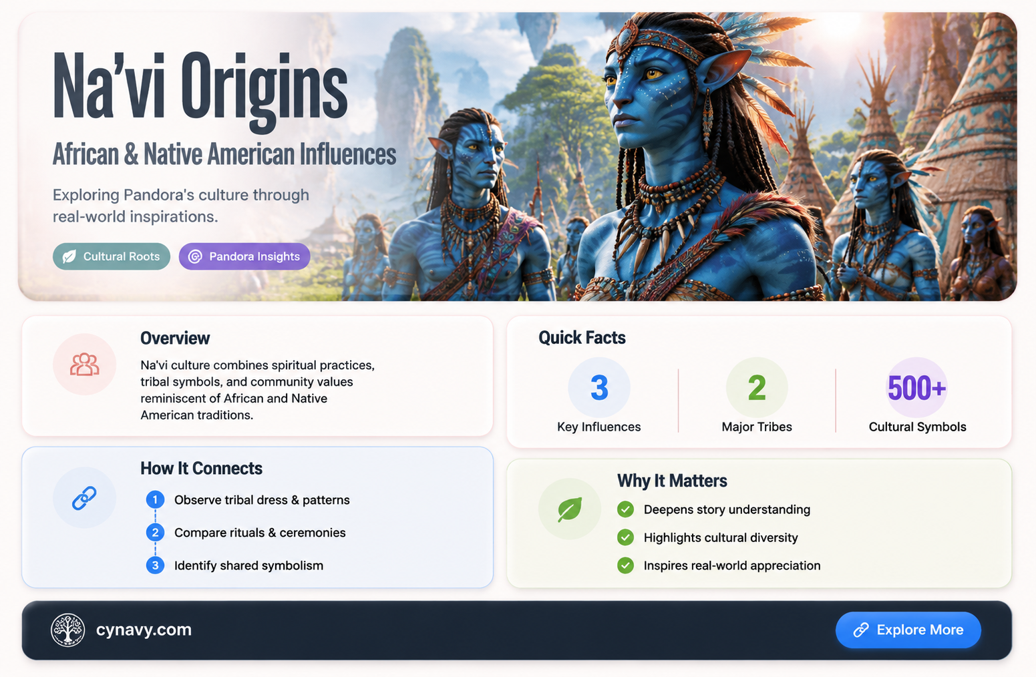Click the Pandora Insights tag pill
This screenshot has height=677, width=1036.
click(x=244, y=256)
